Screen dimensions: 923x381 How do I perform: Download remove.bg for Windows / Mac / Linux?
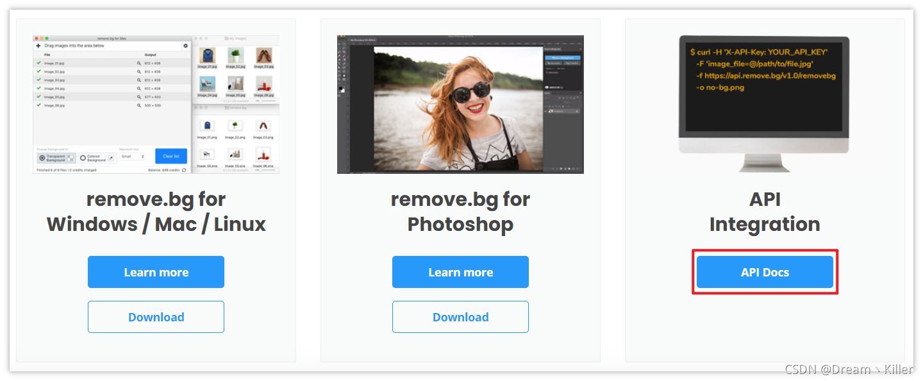pyautogui.click(x=156, y=317)
